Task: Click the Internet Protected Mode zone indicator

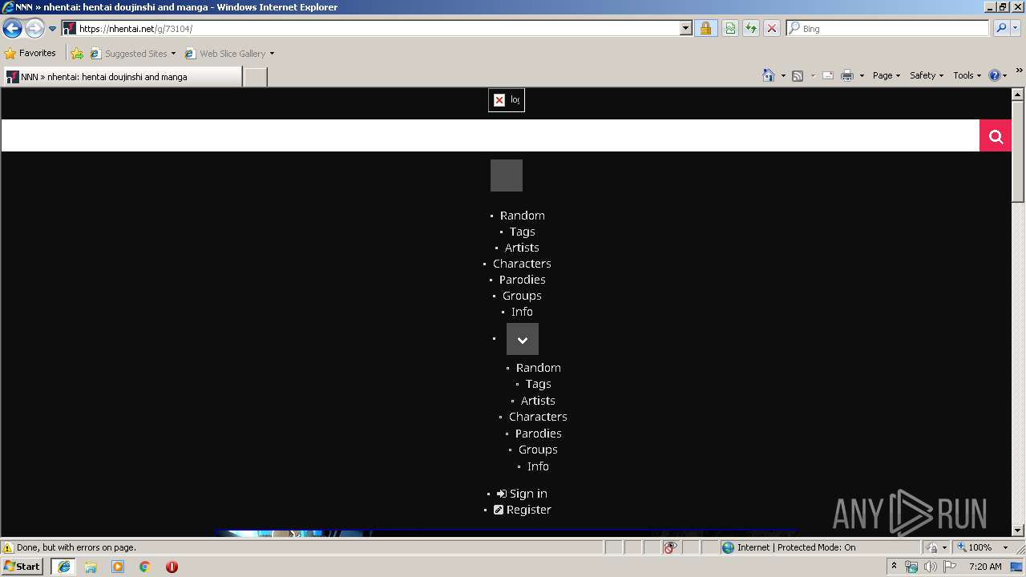Action: [x=789, y=547]
